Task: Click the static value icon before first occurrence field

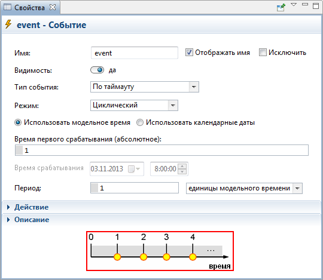Action: (19, 150)
